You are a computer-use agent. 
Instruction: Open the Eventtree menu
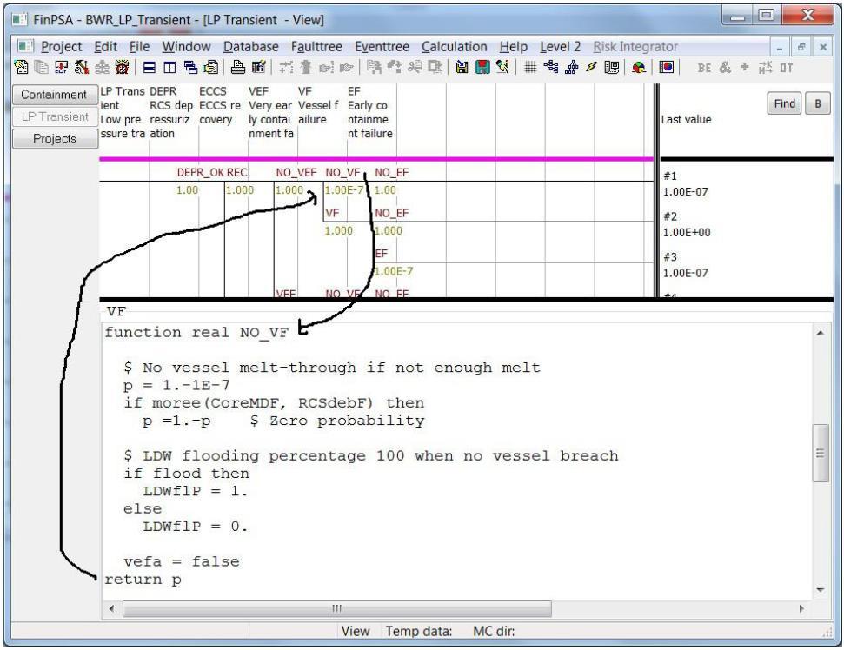pyautogui.click(x=382, y=47)
